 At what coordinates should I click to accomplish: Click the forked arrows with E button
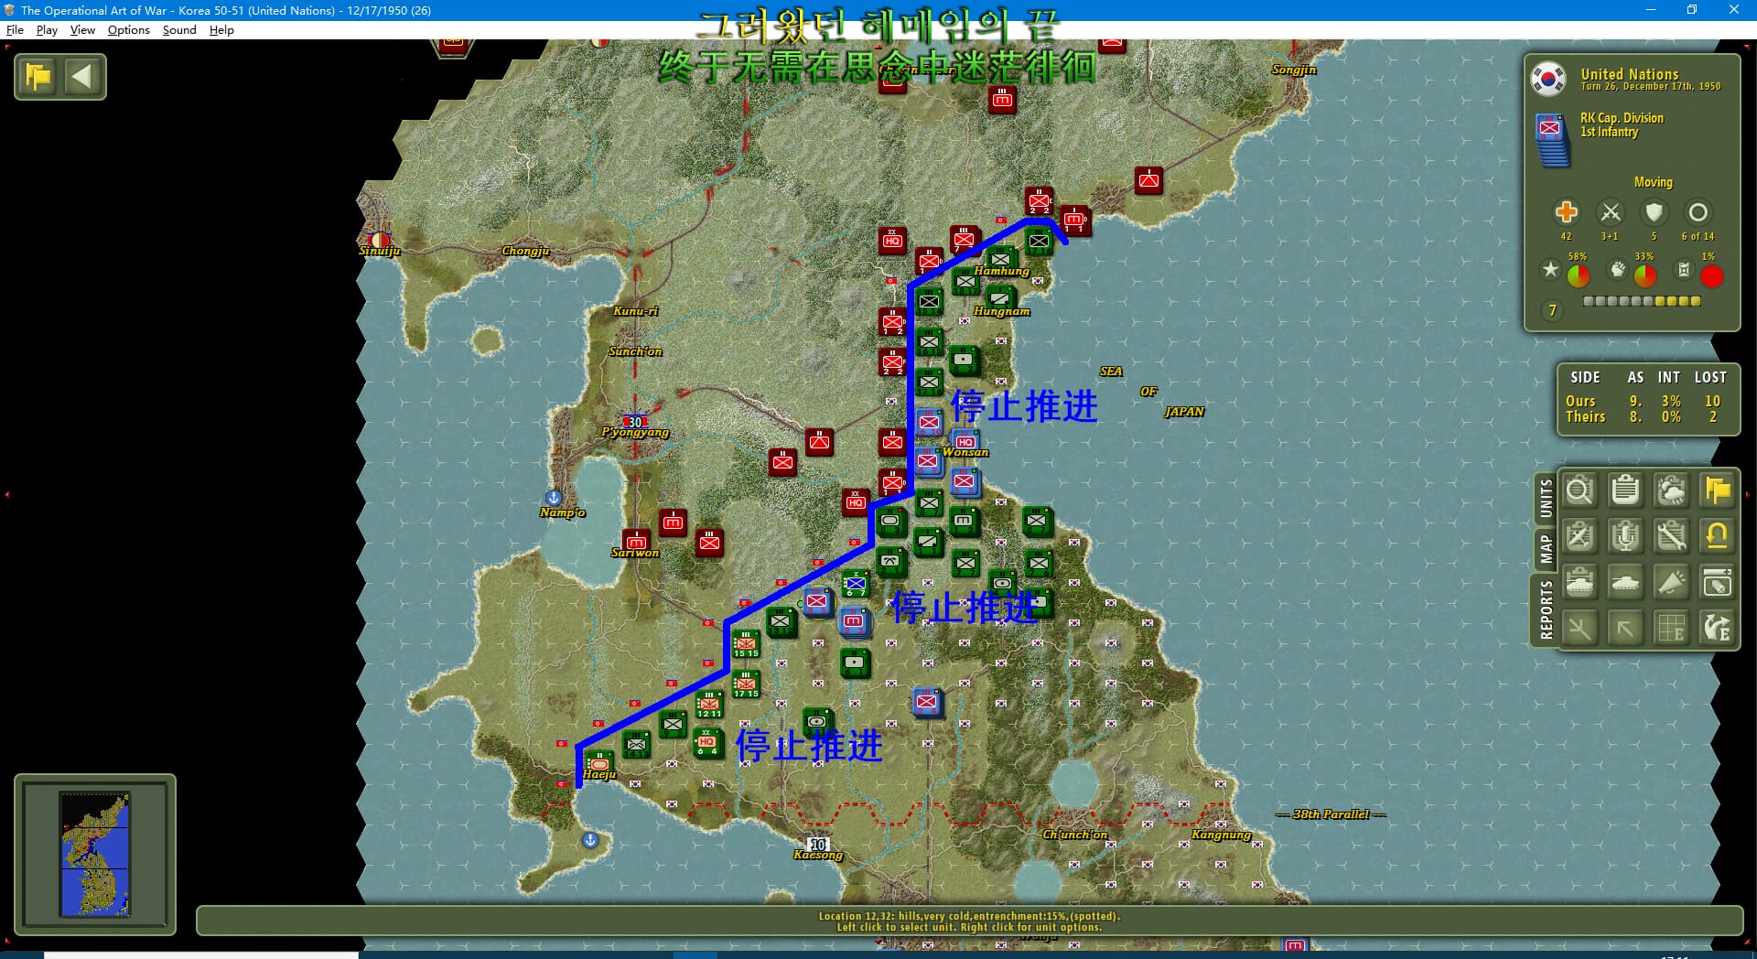coord(1717,628)
